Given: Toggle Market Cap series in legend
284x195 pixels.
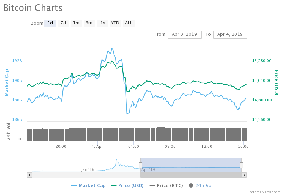Looking at the screenshot, I should [x=88, y=185].
